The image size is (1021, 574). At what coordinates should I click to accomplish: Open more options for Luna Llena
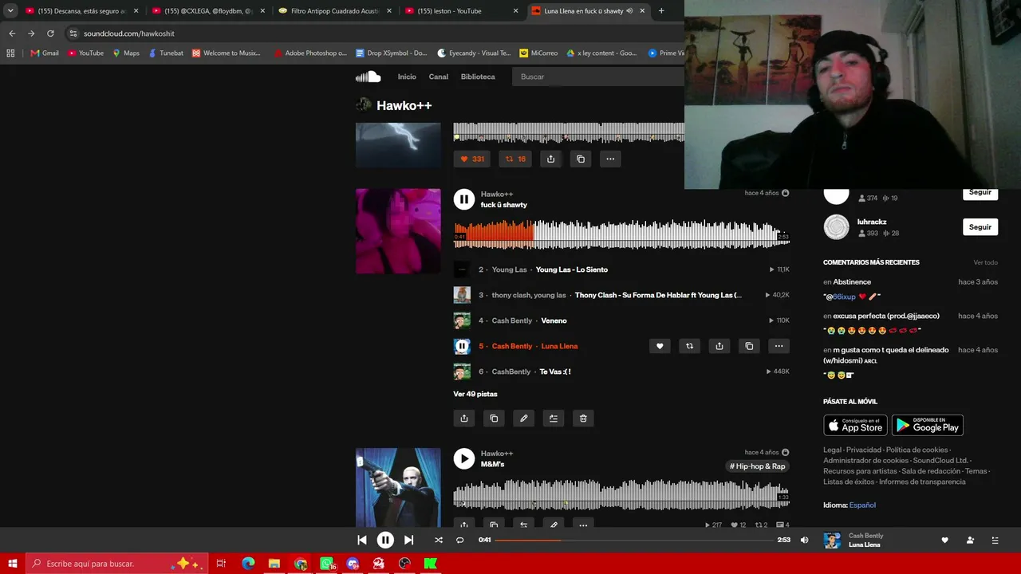[779, 346]
